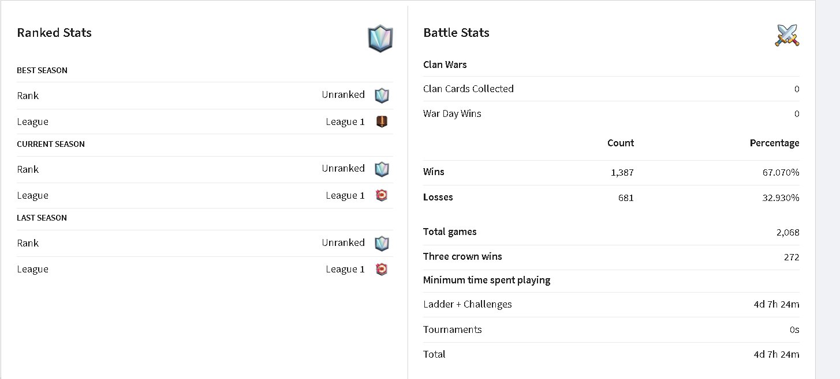Click the Clan Cards Collected row label
The height and width of the screenshot is (379, 840).
coord(468,89)
